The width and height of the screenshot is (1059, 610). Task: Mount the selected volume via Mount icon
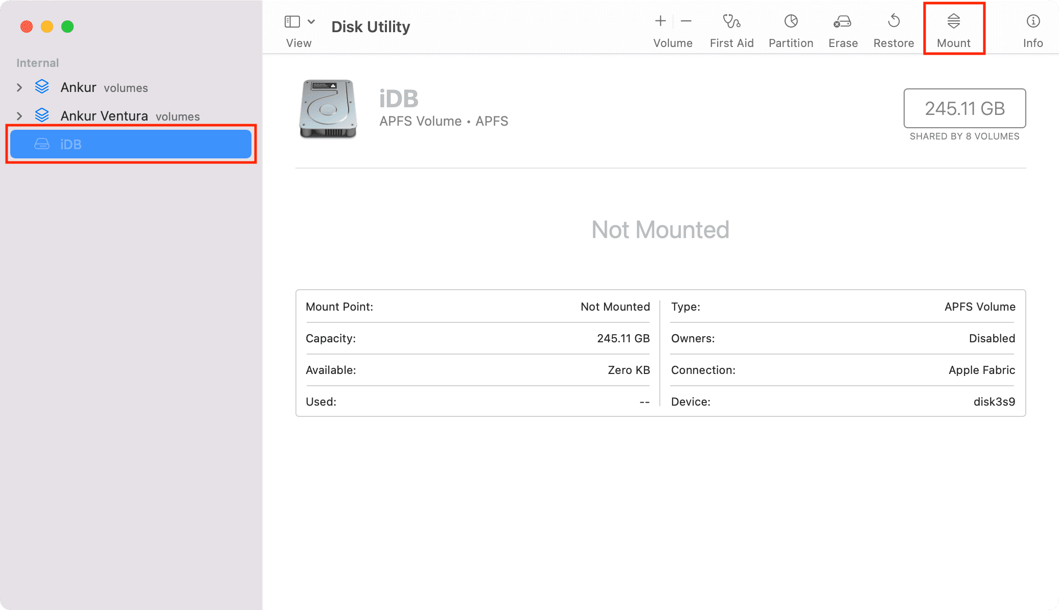[x=954, y=21]
